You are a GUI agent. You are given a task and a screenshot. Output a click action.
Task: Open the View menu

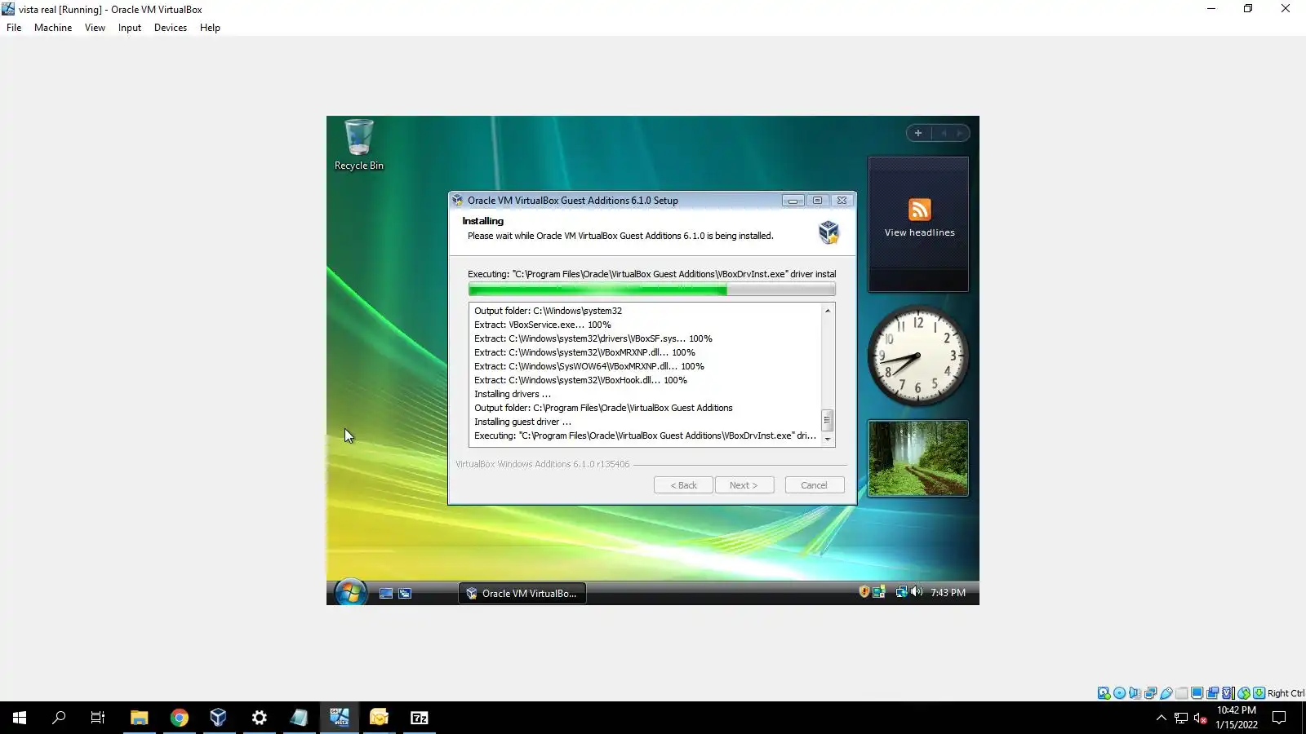pyautogui.click(x=95, y=28)
